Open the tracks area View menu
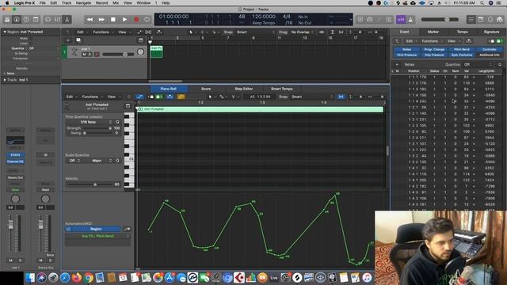 coord(124,32)
